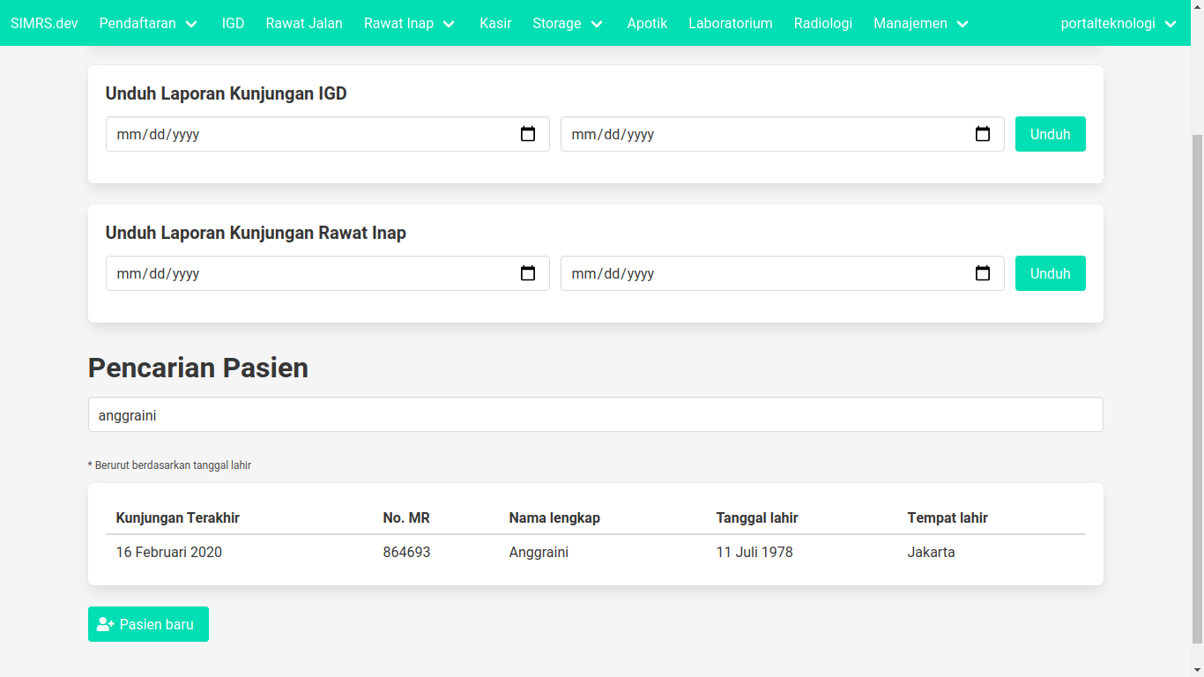Click the Pencarian Pasien search field
Image resolution: width=1204 pixels, height=677 pixels.
point(595,414)
